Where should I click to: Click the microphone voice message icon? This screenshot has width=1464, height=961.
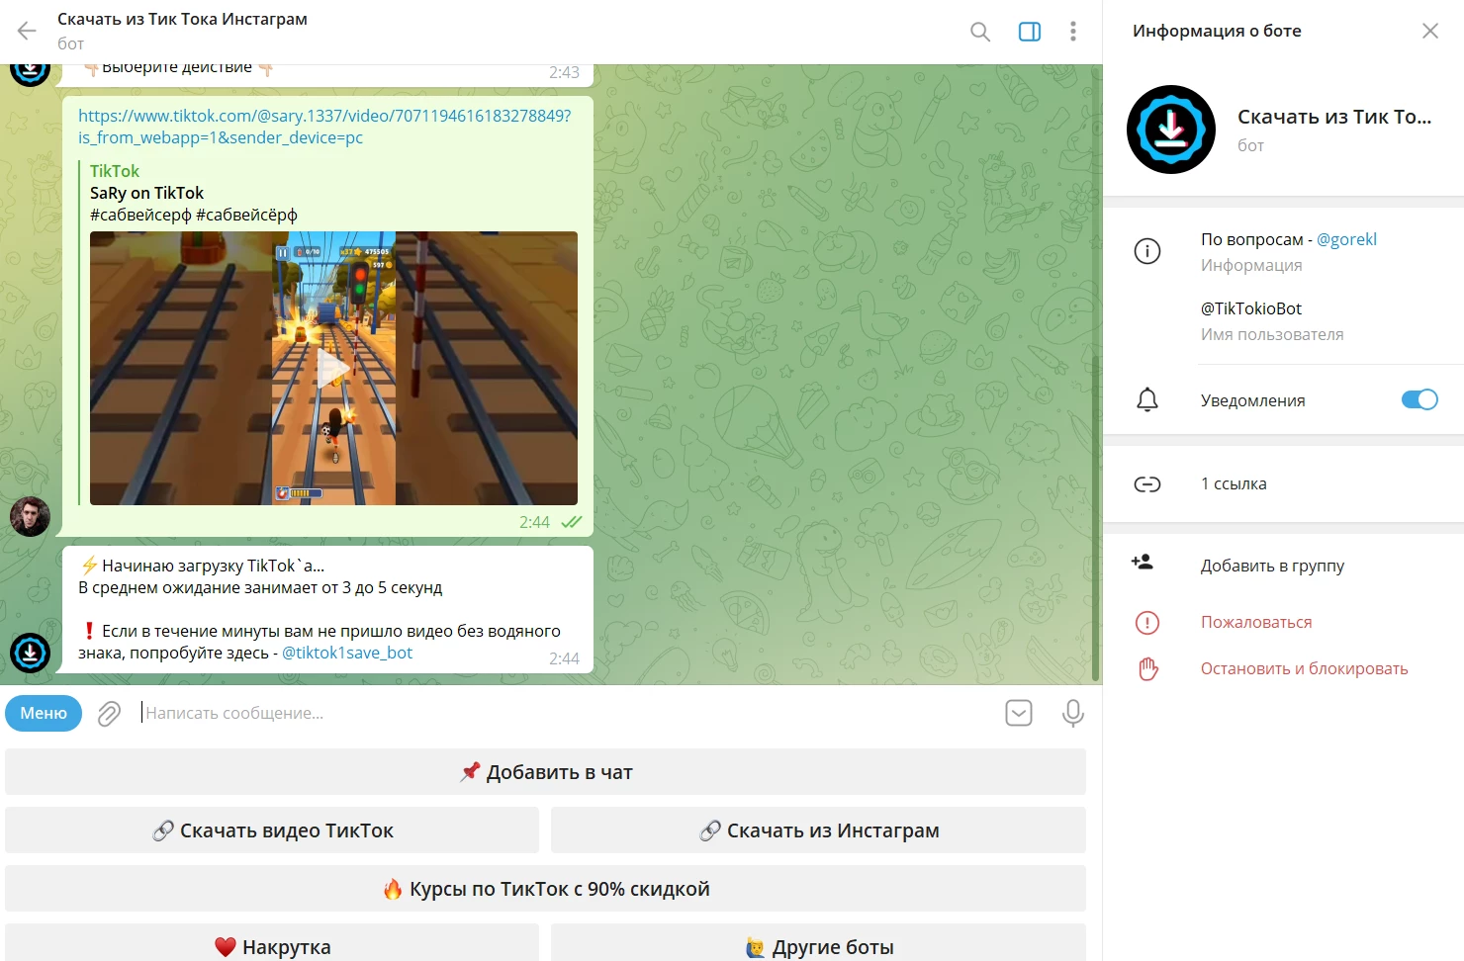[x=1072, y=713]
